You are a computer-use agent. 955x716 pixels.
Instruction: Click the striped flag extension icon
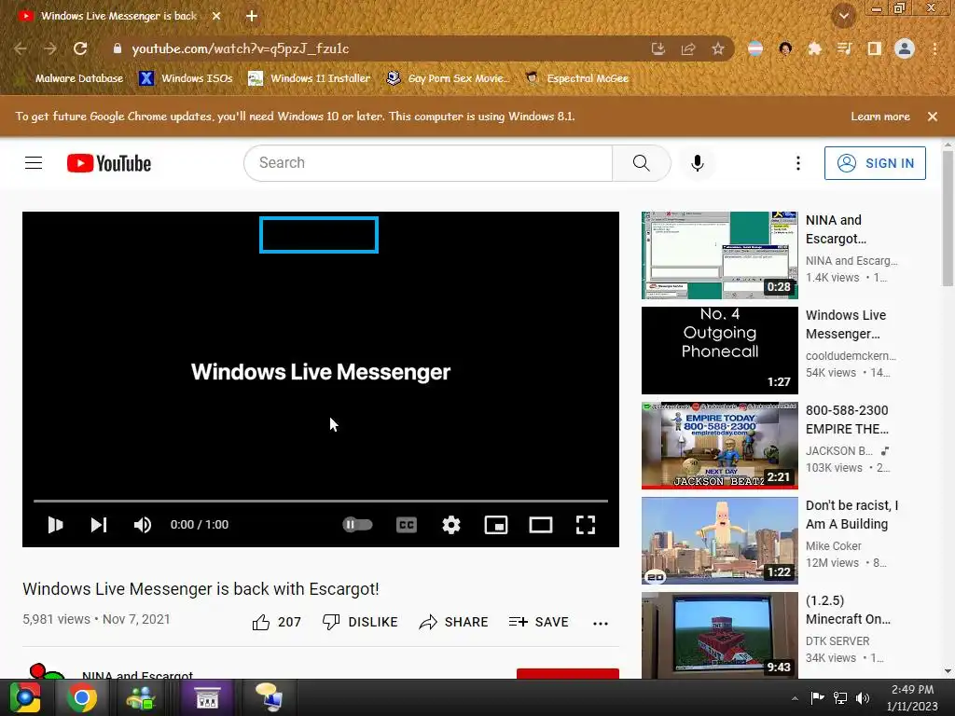(x=755, y=48)
